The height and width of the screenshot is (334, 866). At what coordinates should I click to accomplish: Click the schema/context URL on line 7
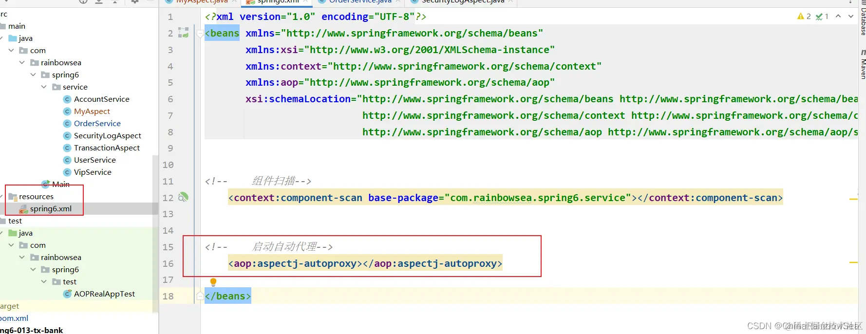tap(493, 115)
